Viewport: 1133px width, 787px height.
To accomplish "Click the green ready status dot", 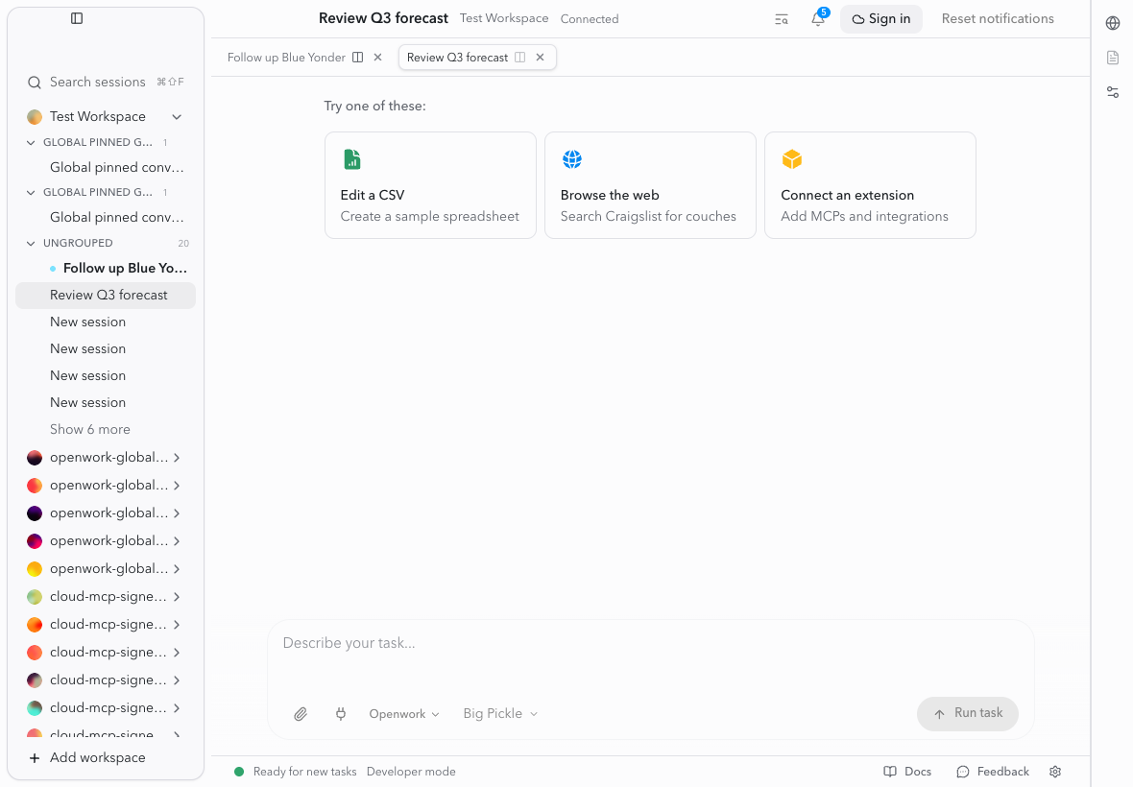I will point(239,772).
